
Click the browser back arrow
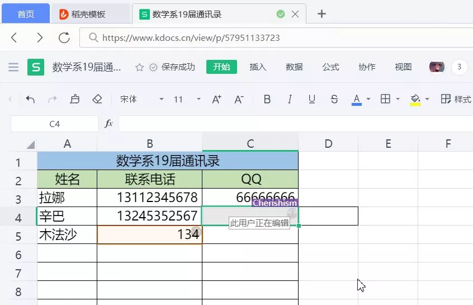[14, 37]
